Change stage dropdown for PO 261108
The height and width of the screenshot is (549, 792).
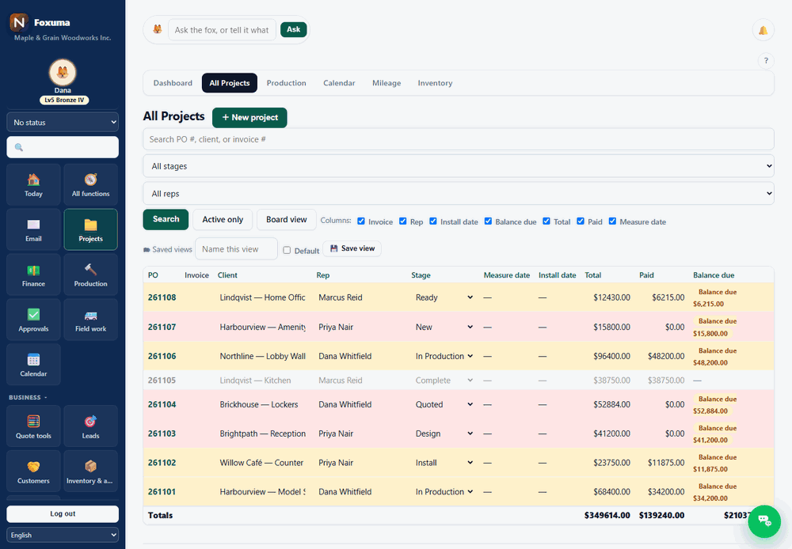(x=444, y=297)
